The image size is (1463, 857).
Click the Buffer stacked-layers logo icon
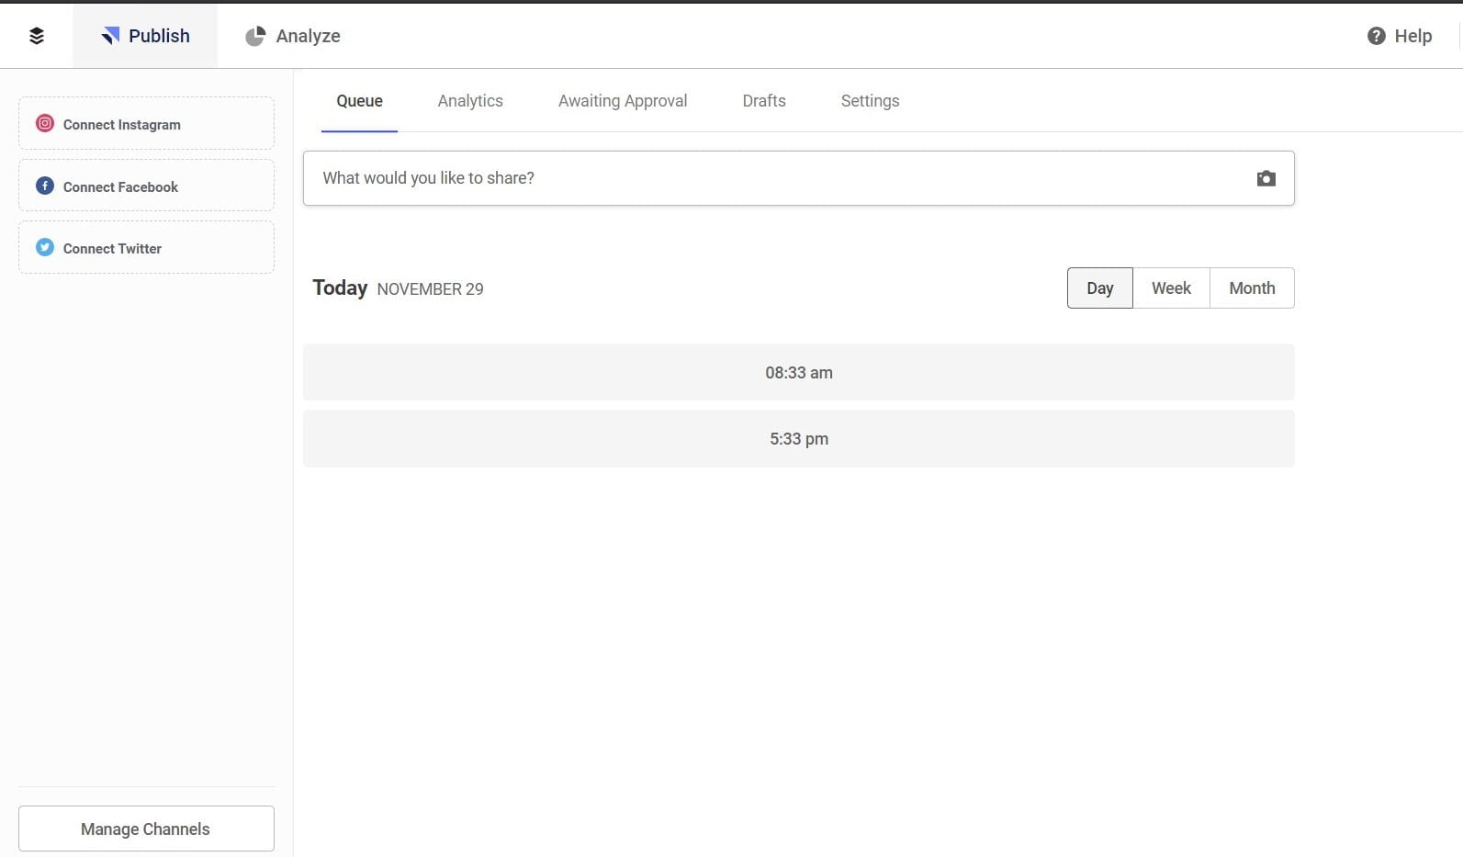pyautogui.click(x=37, y=36)
